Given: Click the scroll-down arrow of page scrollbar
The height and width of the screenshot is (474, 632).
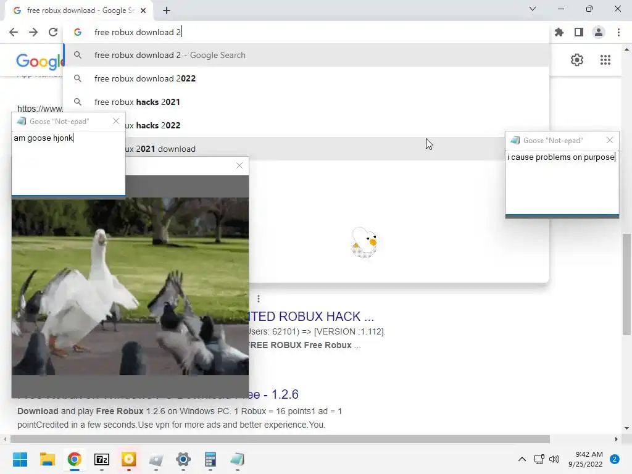Looking at the screenshot, I should 626,428.
